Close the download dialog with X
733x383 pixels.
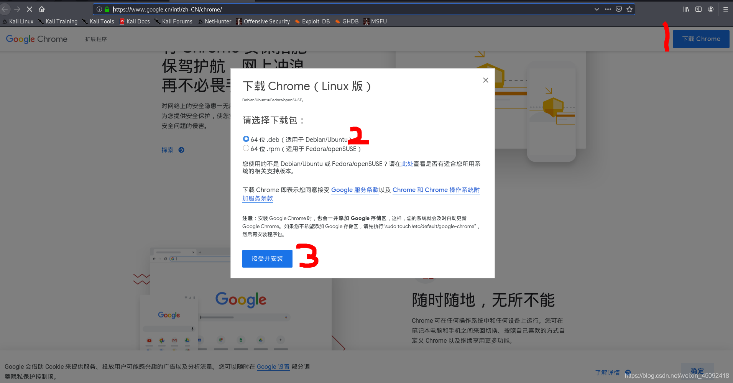coord(485,80)
